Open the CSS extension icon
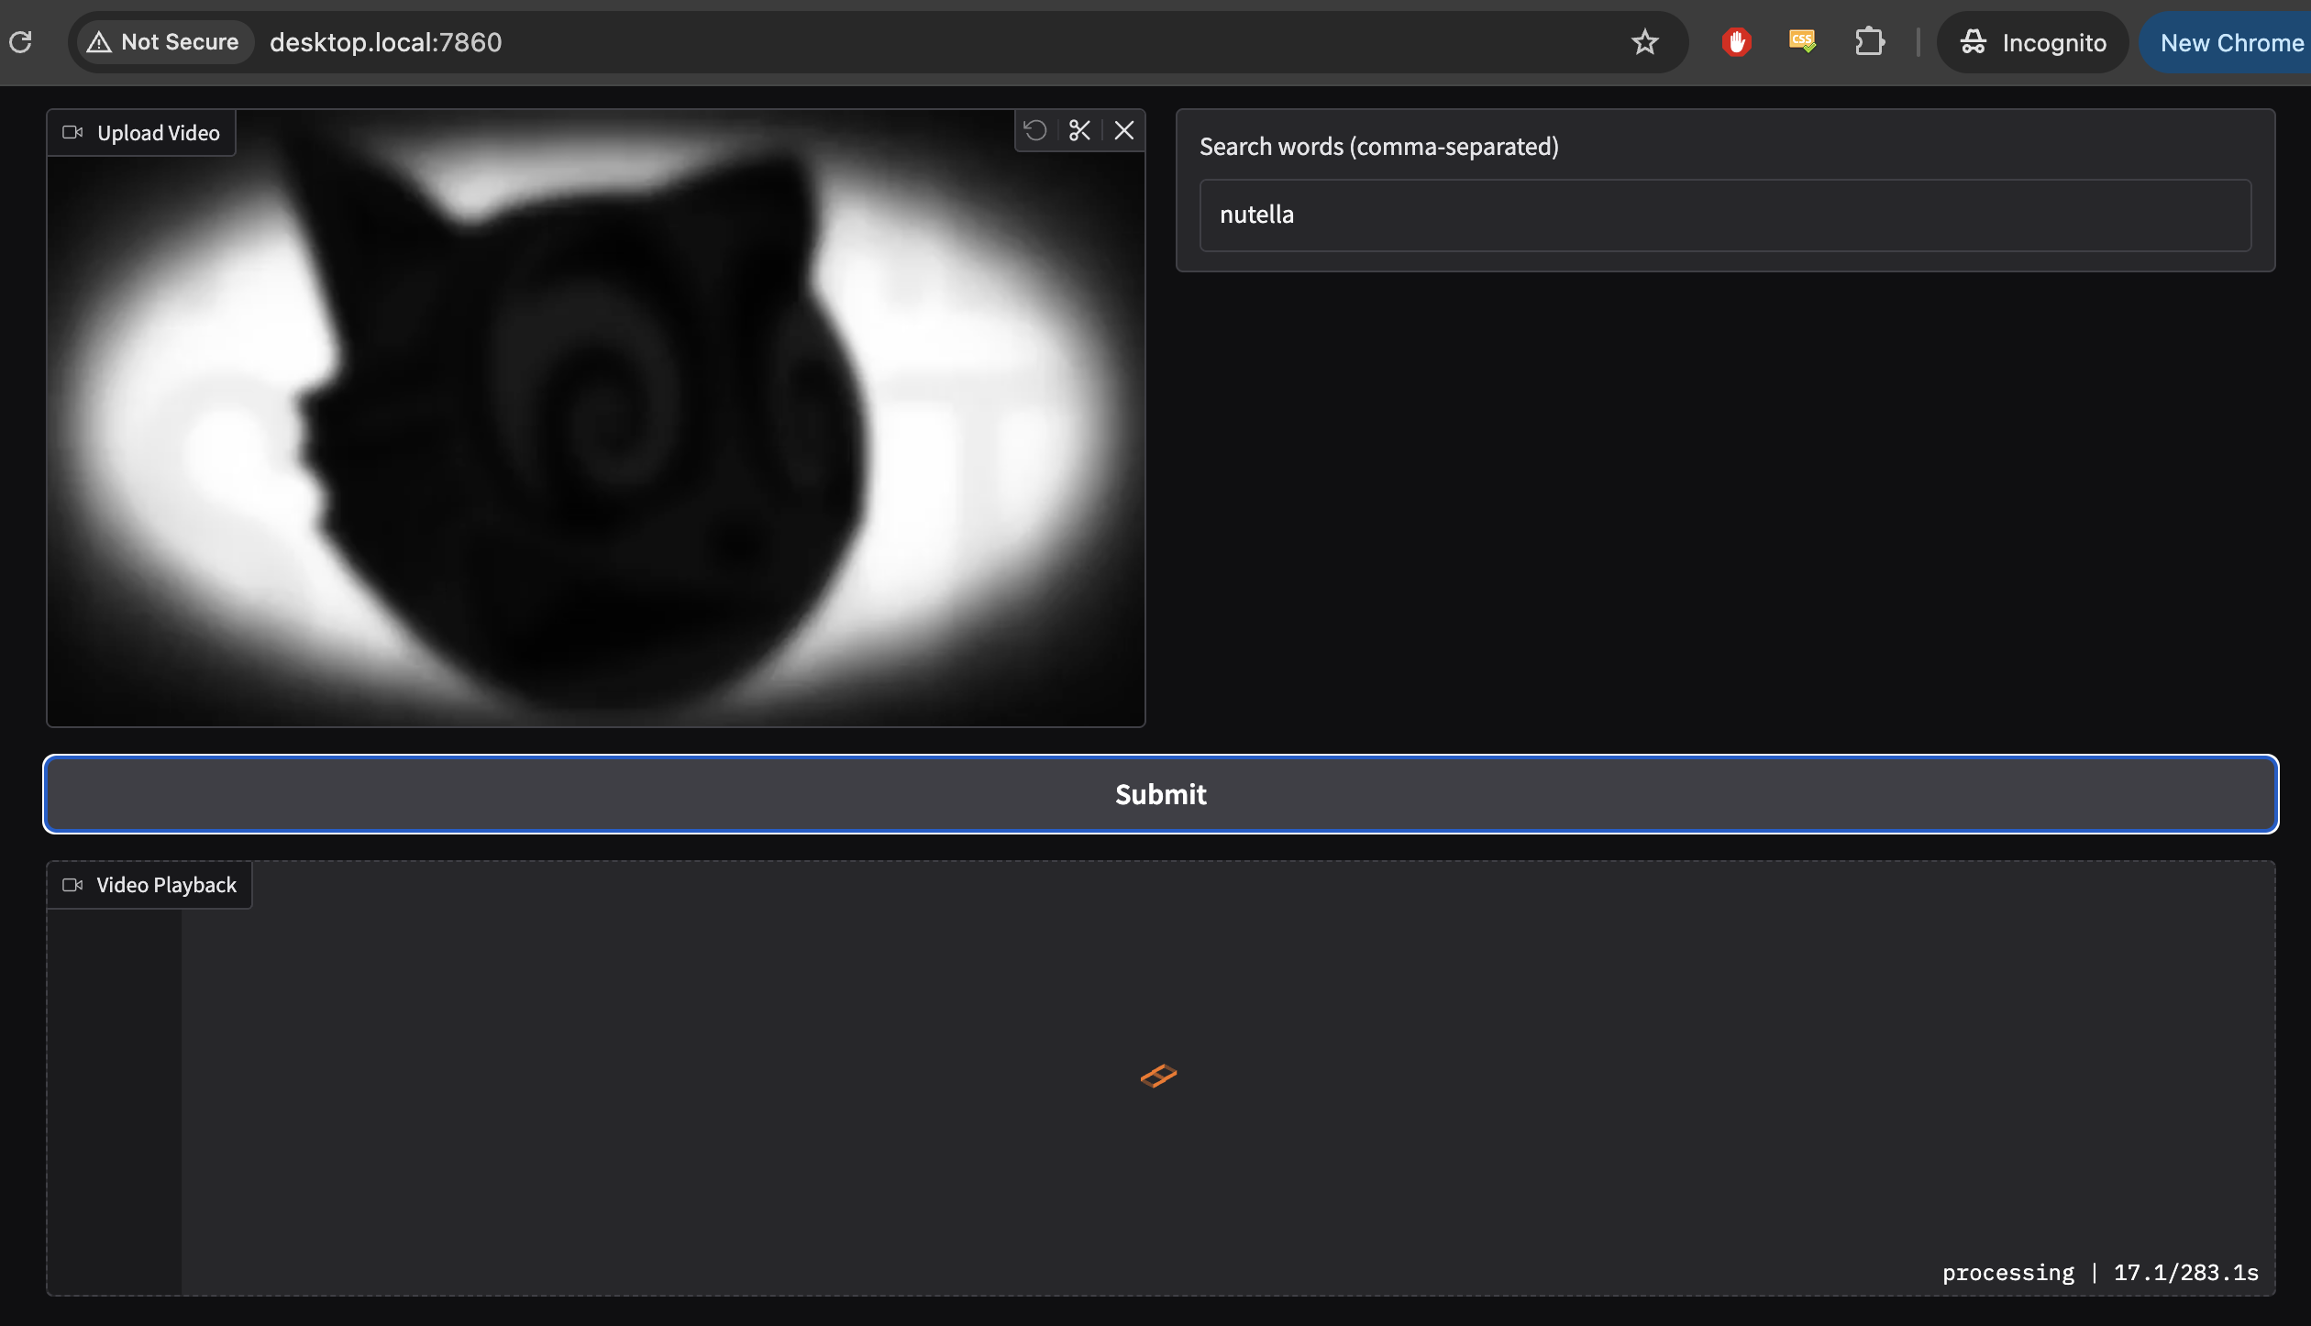 [x=1802, y=42]
